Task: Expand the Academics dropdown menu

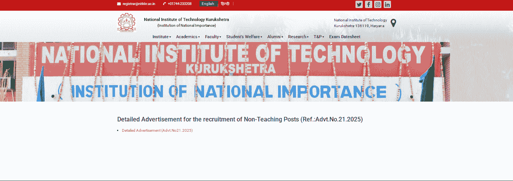Action: pyautogui.click(x=188, y=37)
